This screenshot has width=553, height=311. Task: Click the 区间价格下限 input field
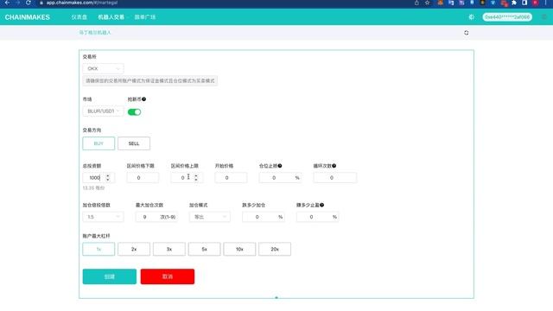[143, 178]
